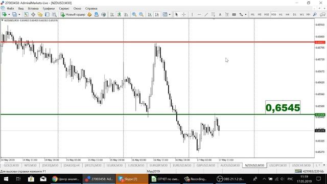Open the Вставка menu

coord(33,9)
